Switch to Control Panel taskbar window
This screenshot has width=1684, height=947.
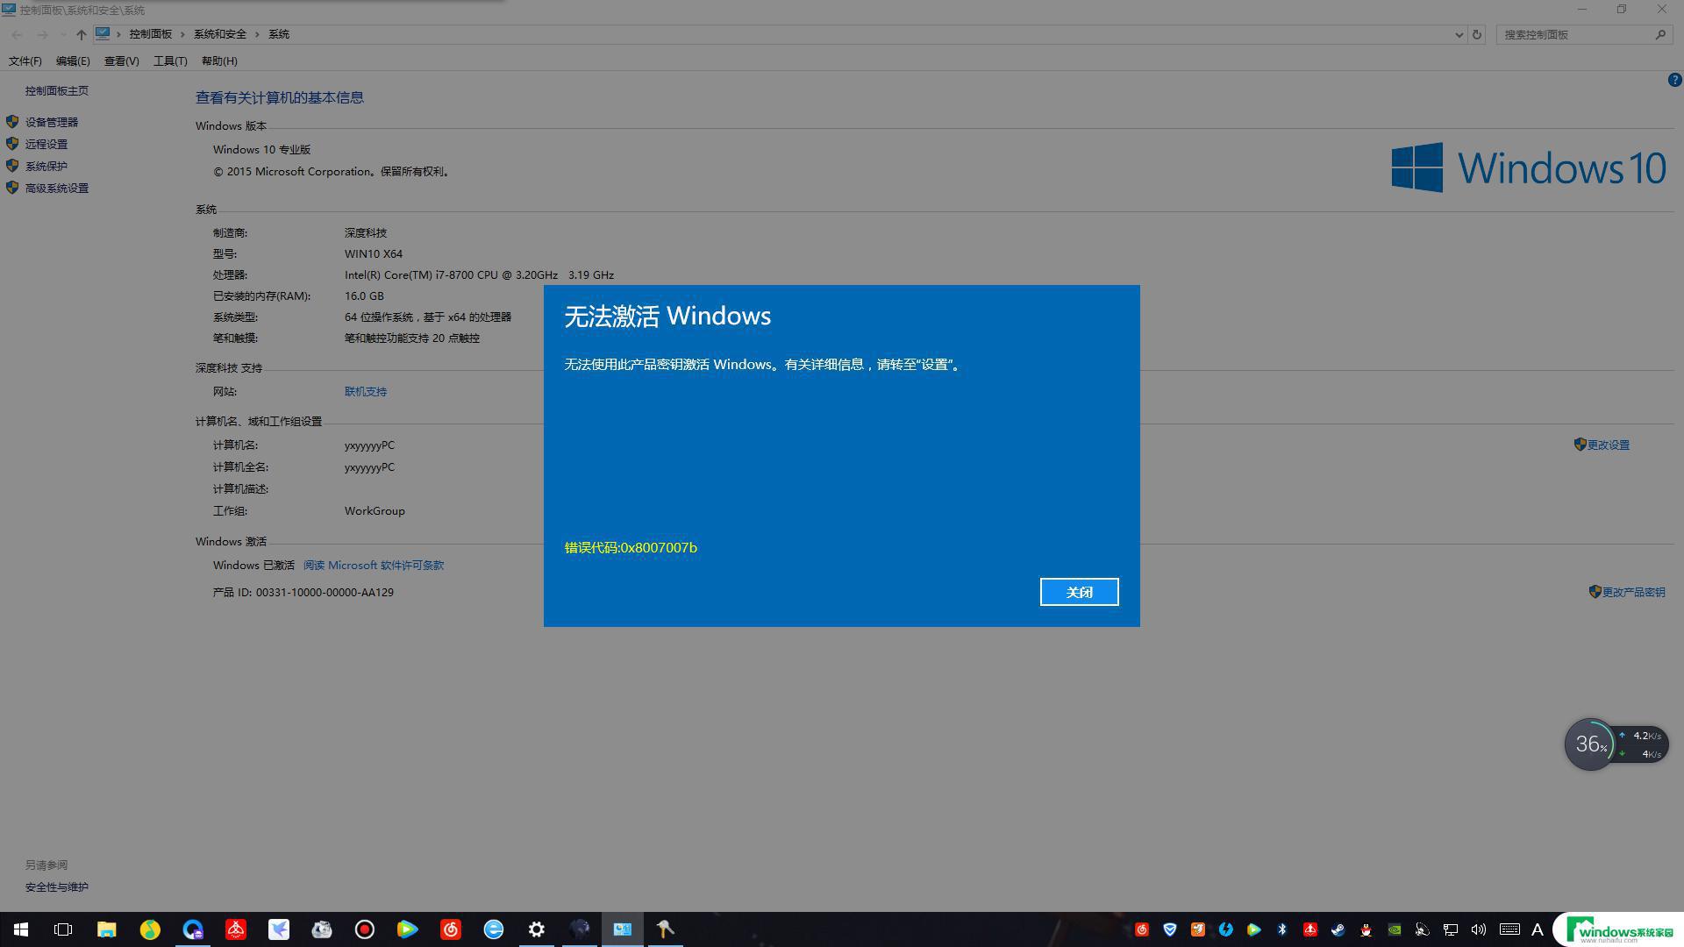(x=623, y=929)
